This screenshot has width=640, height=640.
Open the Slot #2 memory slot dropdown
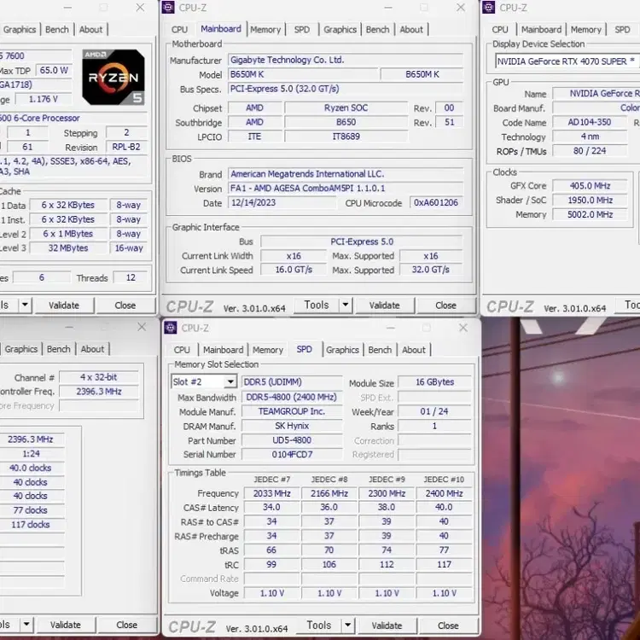230,381
